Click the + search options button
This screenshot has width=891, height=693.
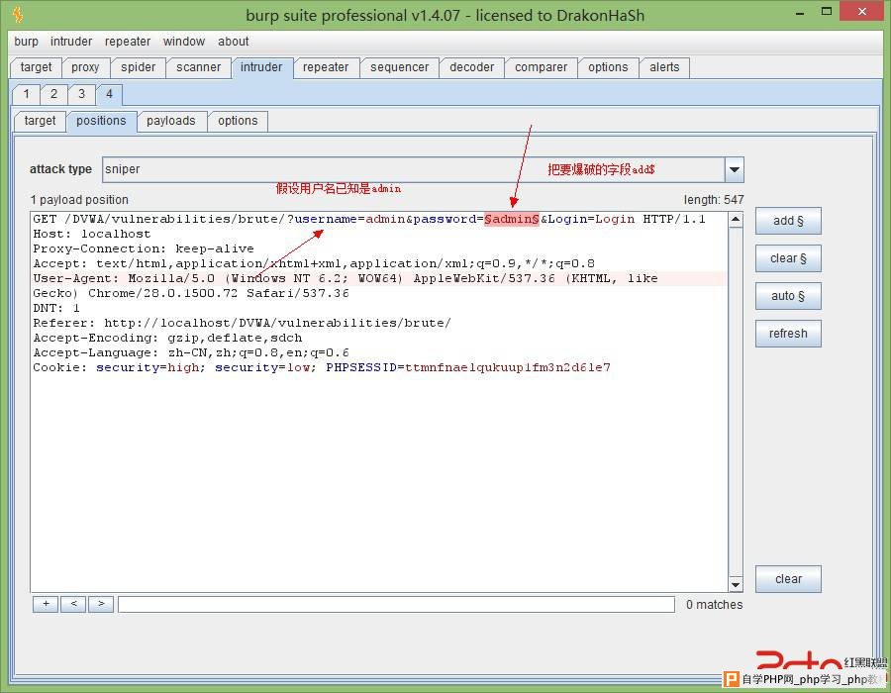click(46, 604)
